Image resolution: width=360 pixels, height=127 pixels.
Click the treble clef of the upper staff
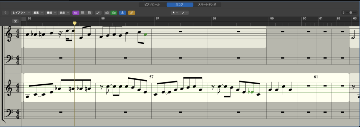[x=9, y=34]
